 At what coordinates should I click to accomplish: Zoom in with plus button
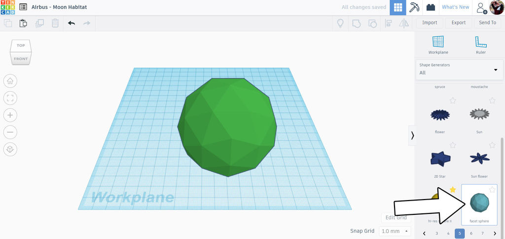tap(10, 115)
